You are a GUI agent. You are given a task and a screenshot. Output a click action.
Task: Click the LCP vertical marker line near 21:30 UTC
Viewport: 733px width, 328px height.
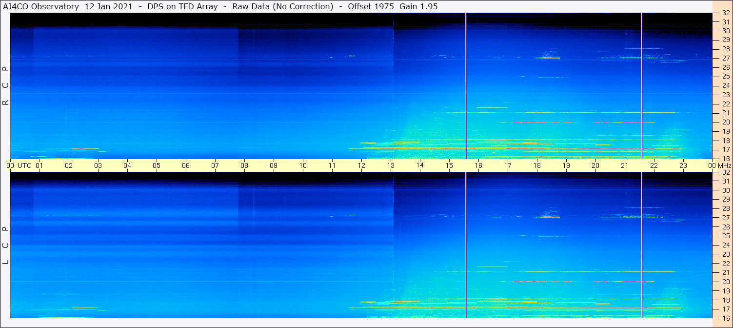pyautogui.click(x=641, y=245)
